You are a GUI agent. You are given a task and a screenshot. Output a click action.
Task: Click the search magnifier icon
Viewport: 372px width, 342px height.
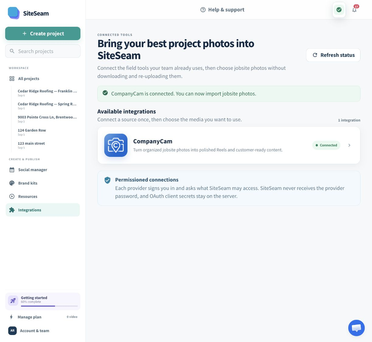coord(12,51)
